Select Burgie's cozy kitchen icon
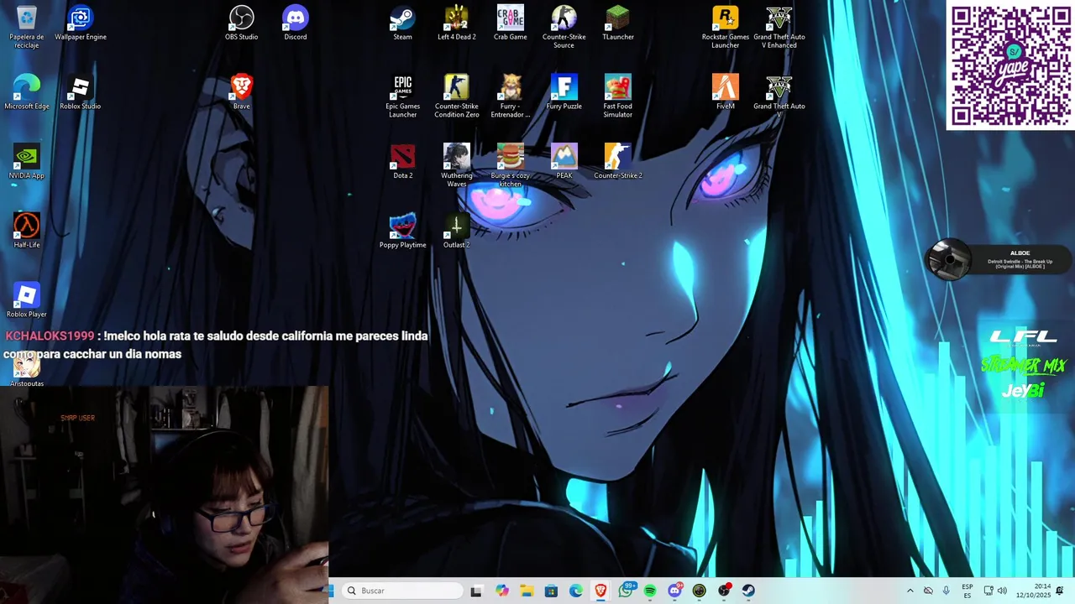Screen dimensions: 1075x604 tap(511, 165)
